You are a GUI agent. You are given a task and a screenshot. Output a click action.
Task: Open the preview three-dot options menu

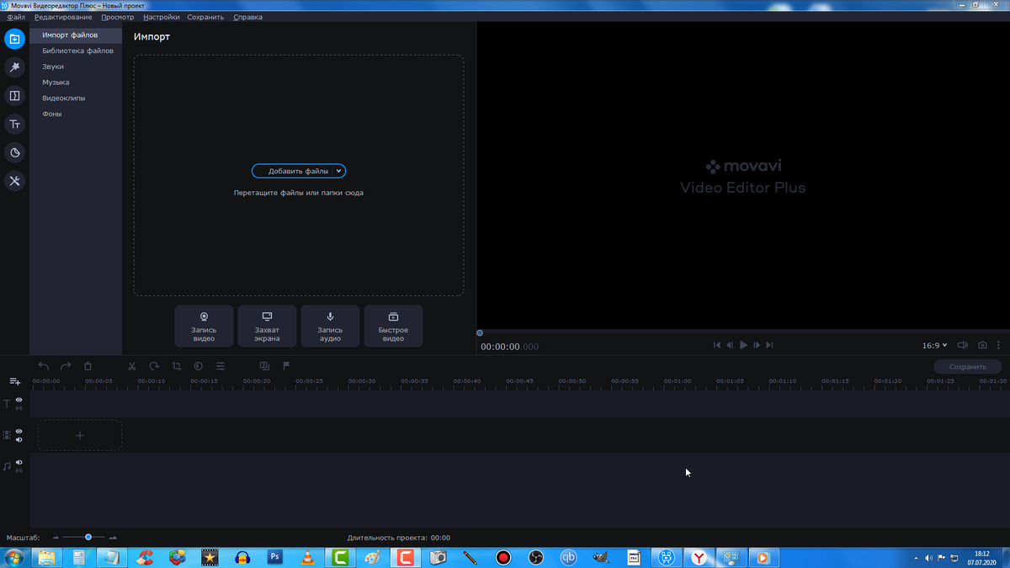click(x=999, y=345)
